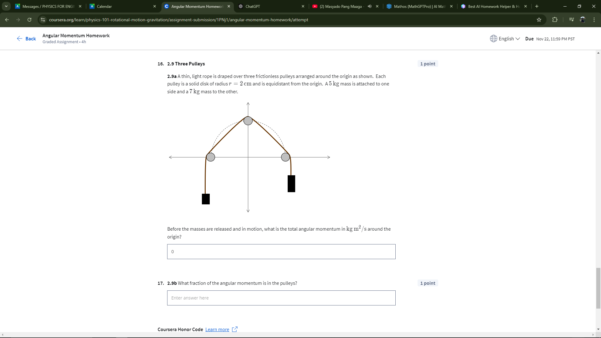This screenshot has width=601, height=338.
Task: Click the 'Graded Assignment • 4h' text
Action: pos(64,42)
